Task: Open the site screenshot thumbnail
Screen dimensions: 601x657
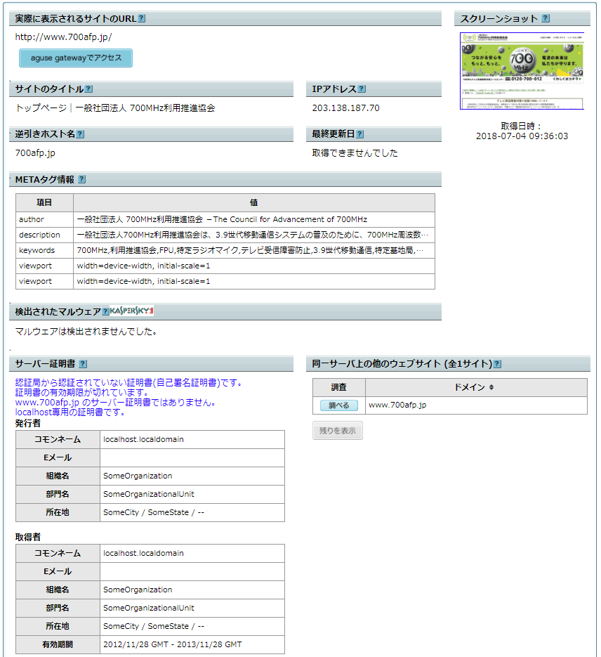Action: tap(522, 71)
